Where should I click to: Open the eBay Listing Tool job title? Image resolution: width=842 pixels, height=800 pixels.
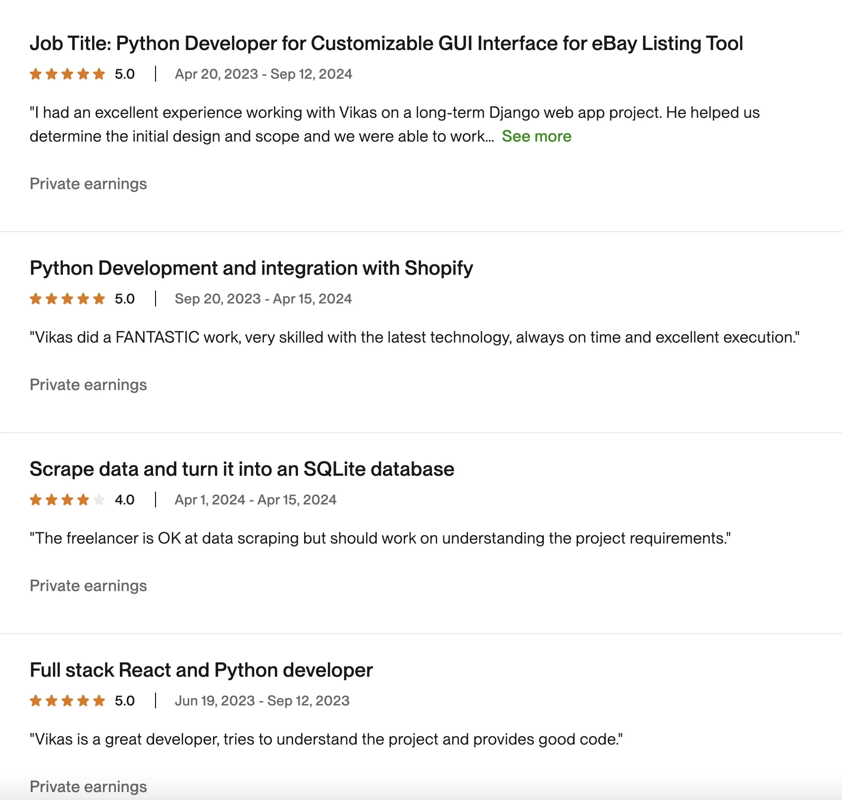tap(386, 44)
